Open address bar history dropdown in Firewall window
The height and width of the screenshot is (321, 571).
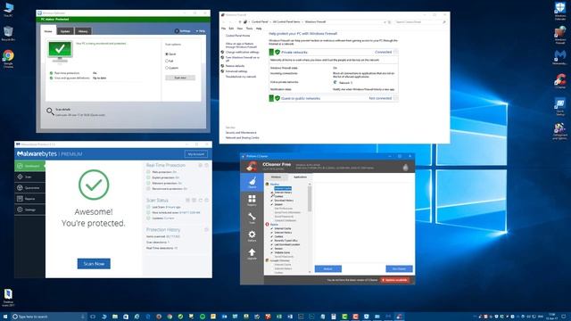tap(385, 22)
